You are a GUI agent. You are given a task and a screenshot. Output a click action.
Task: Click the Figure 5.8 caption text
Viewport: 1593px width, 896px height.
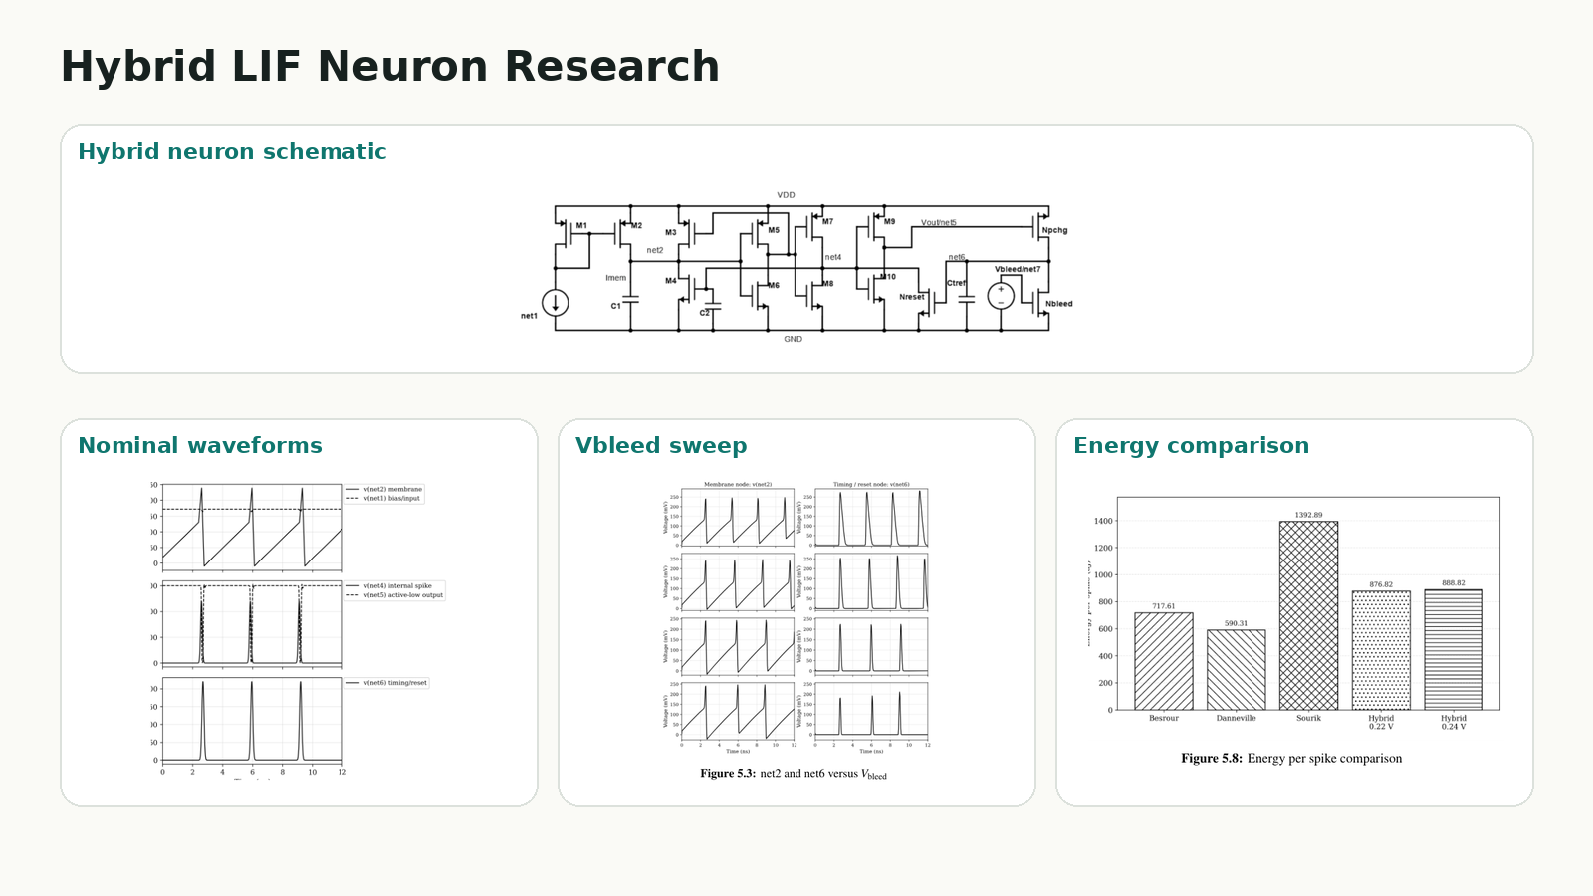[x=1291, y=759]
